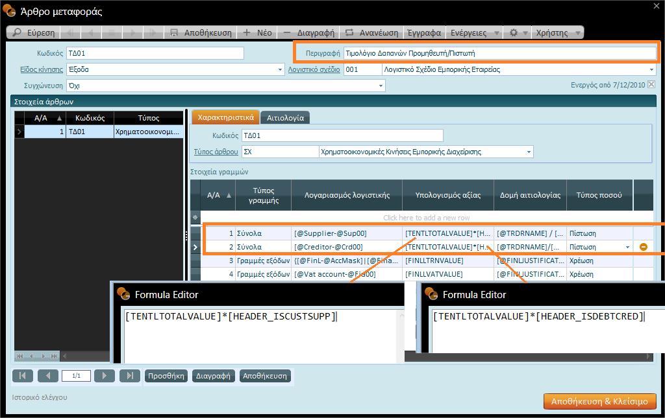Click the Περιγραφή description field
The image size is (665, 418).
pyautogui.click(x=499, y=53)
